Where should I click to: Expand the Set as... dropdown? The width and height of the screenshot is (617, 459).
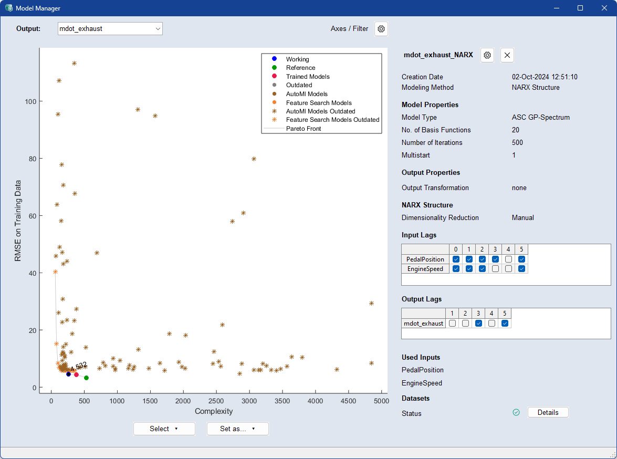click(x=237, y=429)
